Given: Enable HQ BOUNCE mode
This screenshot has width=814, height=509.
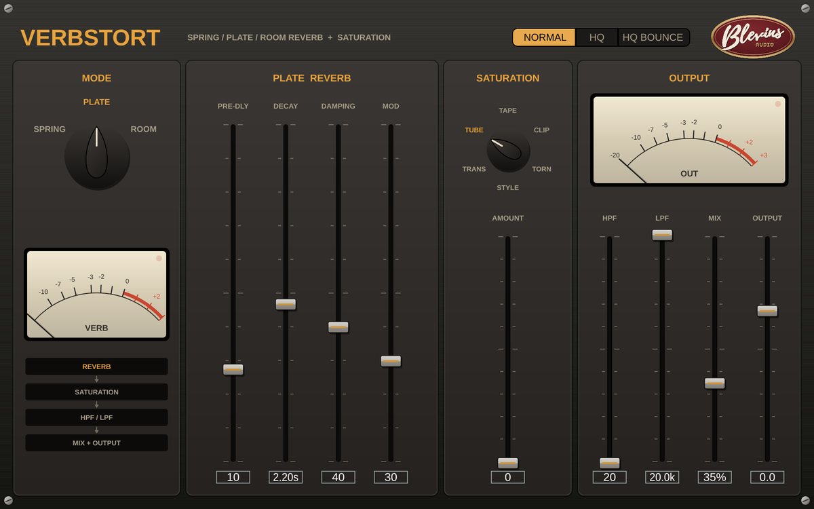Looking at the screenshot, I should pos(653,37).
